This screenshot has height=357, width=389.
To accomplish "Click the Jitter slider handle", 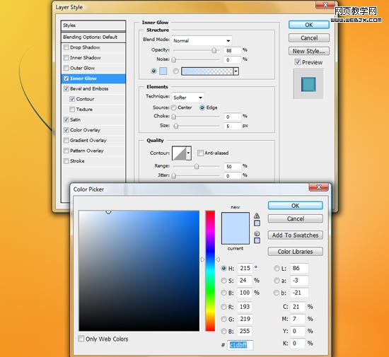I will tap(174, 176).
